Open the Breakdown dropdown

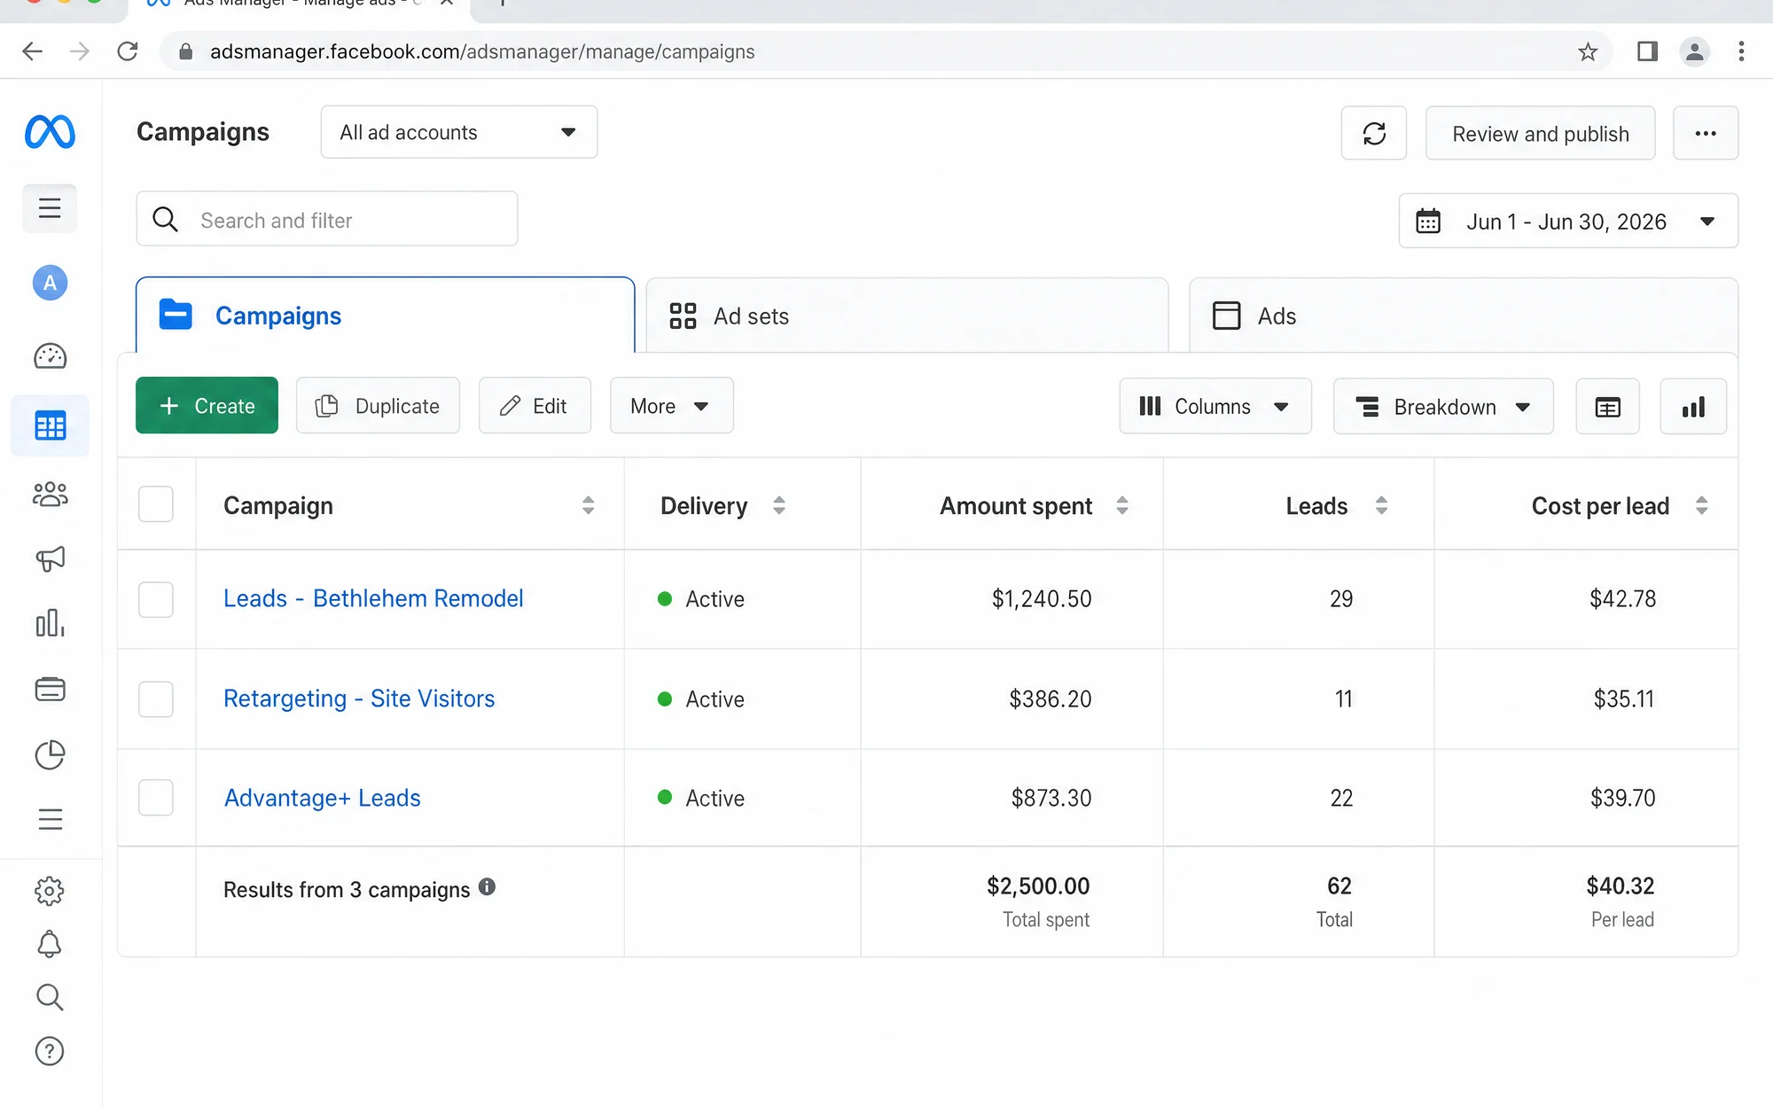1443,407
